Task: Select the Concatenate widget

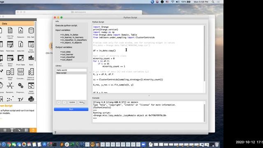Action: tap(21, 74)
